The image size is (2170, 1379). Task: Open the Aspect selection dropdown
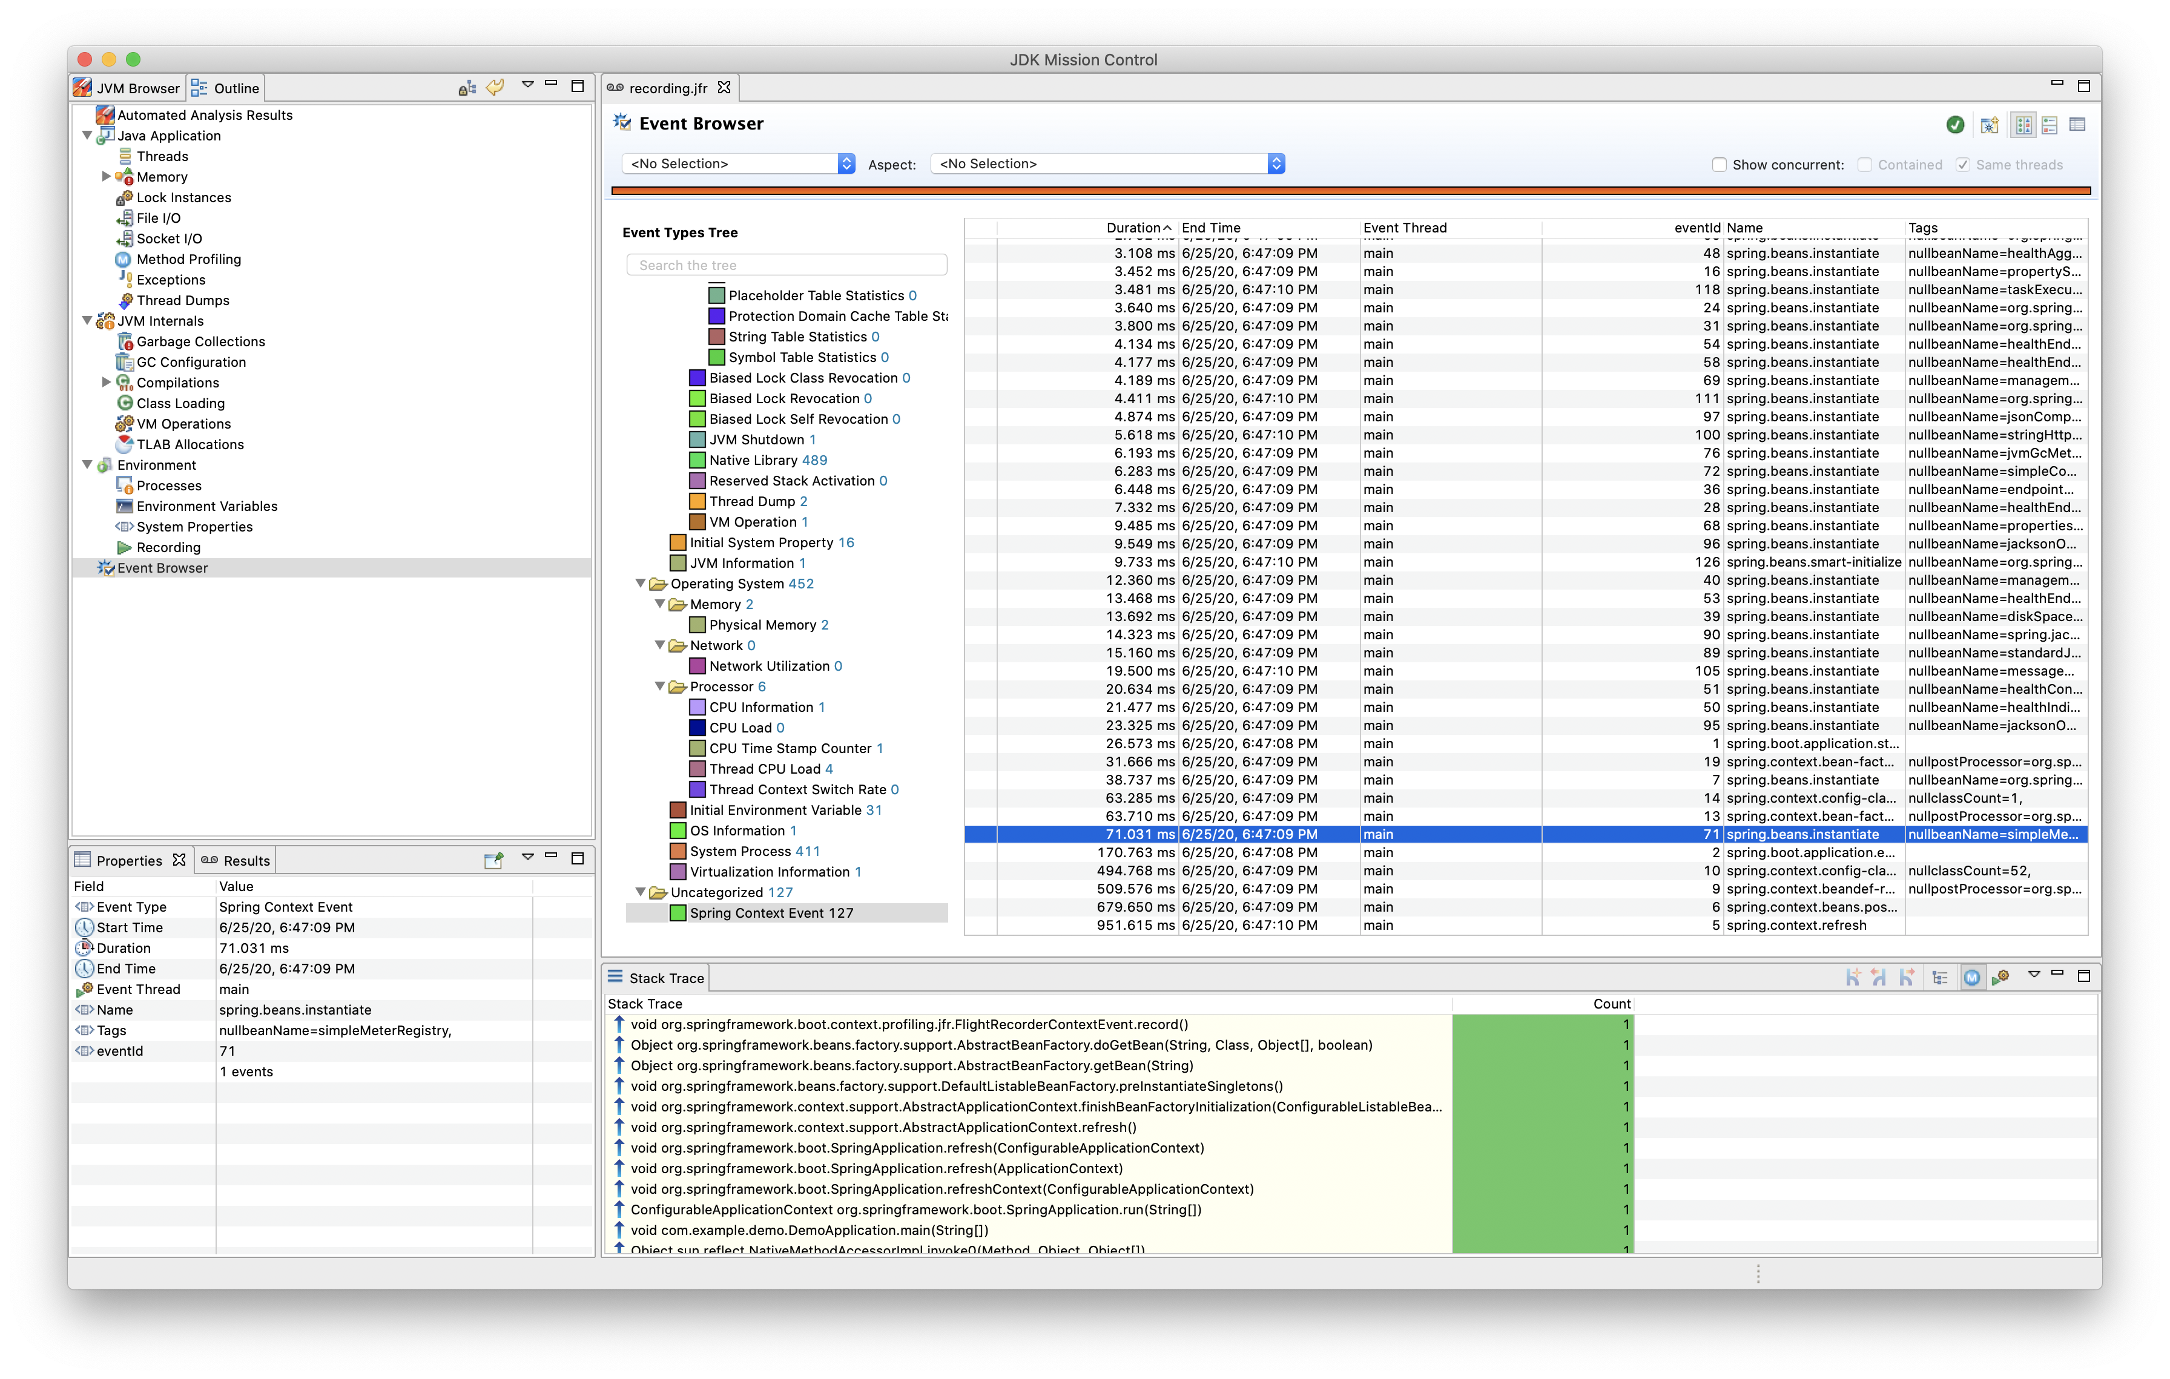click(1107, 164)
